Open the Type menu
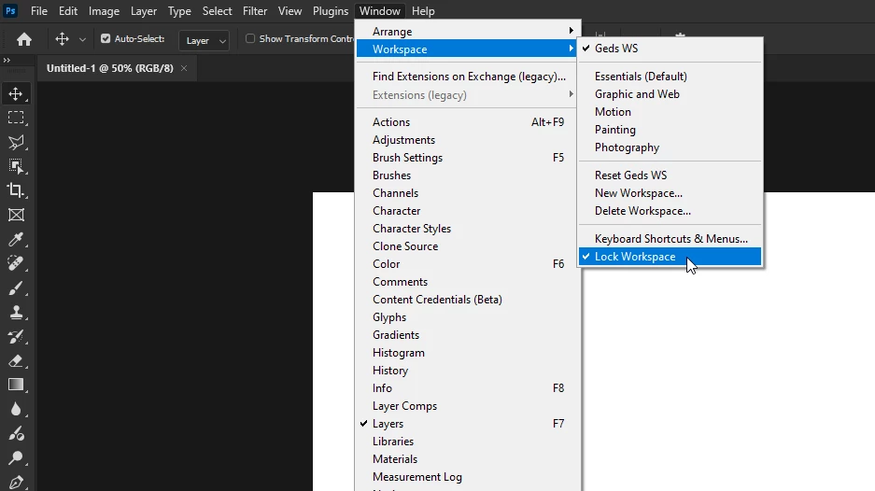The width and height of the screenshot is (875, 491). (179, 11)
